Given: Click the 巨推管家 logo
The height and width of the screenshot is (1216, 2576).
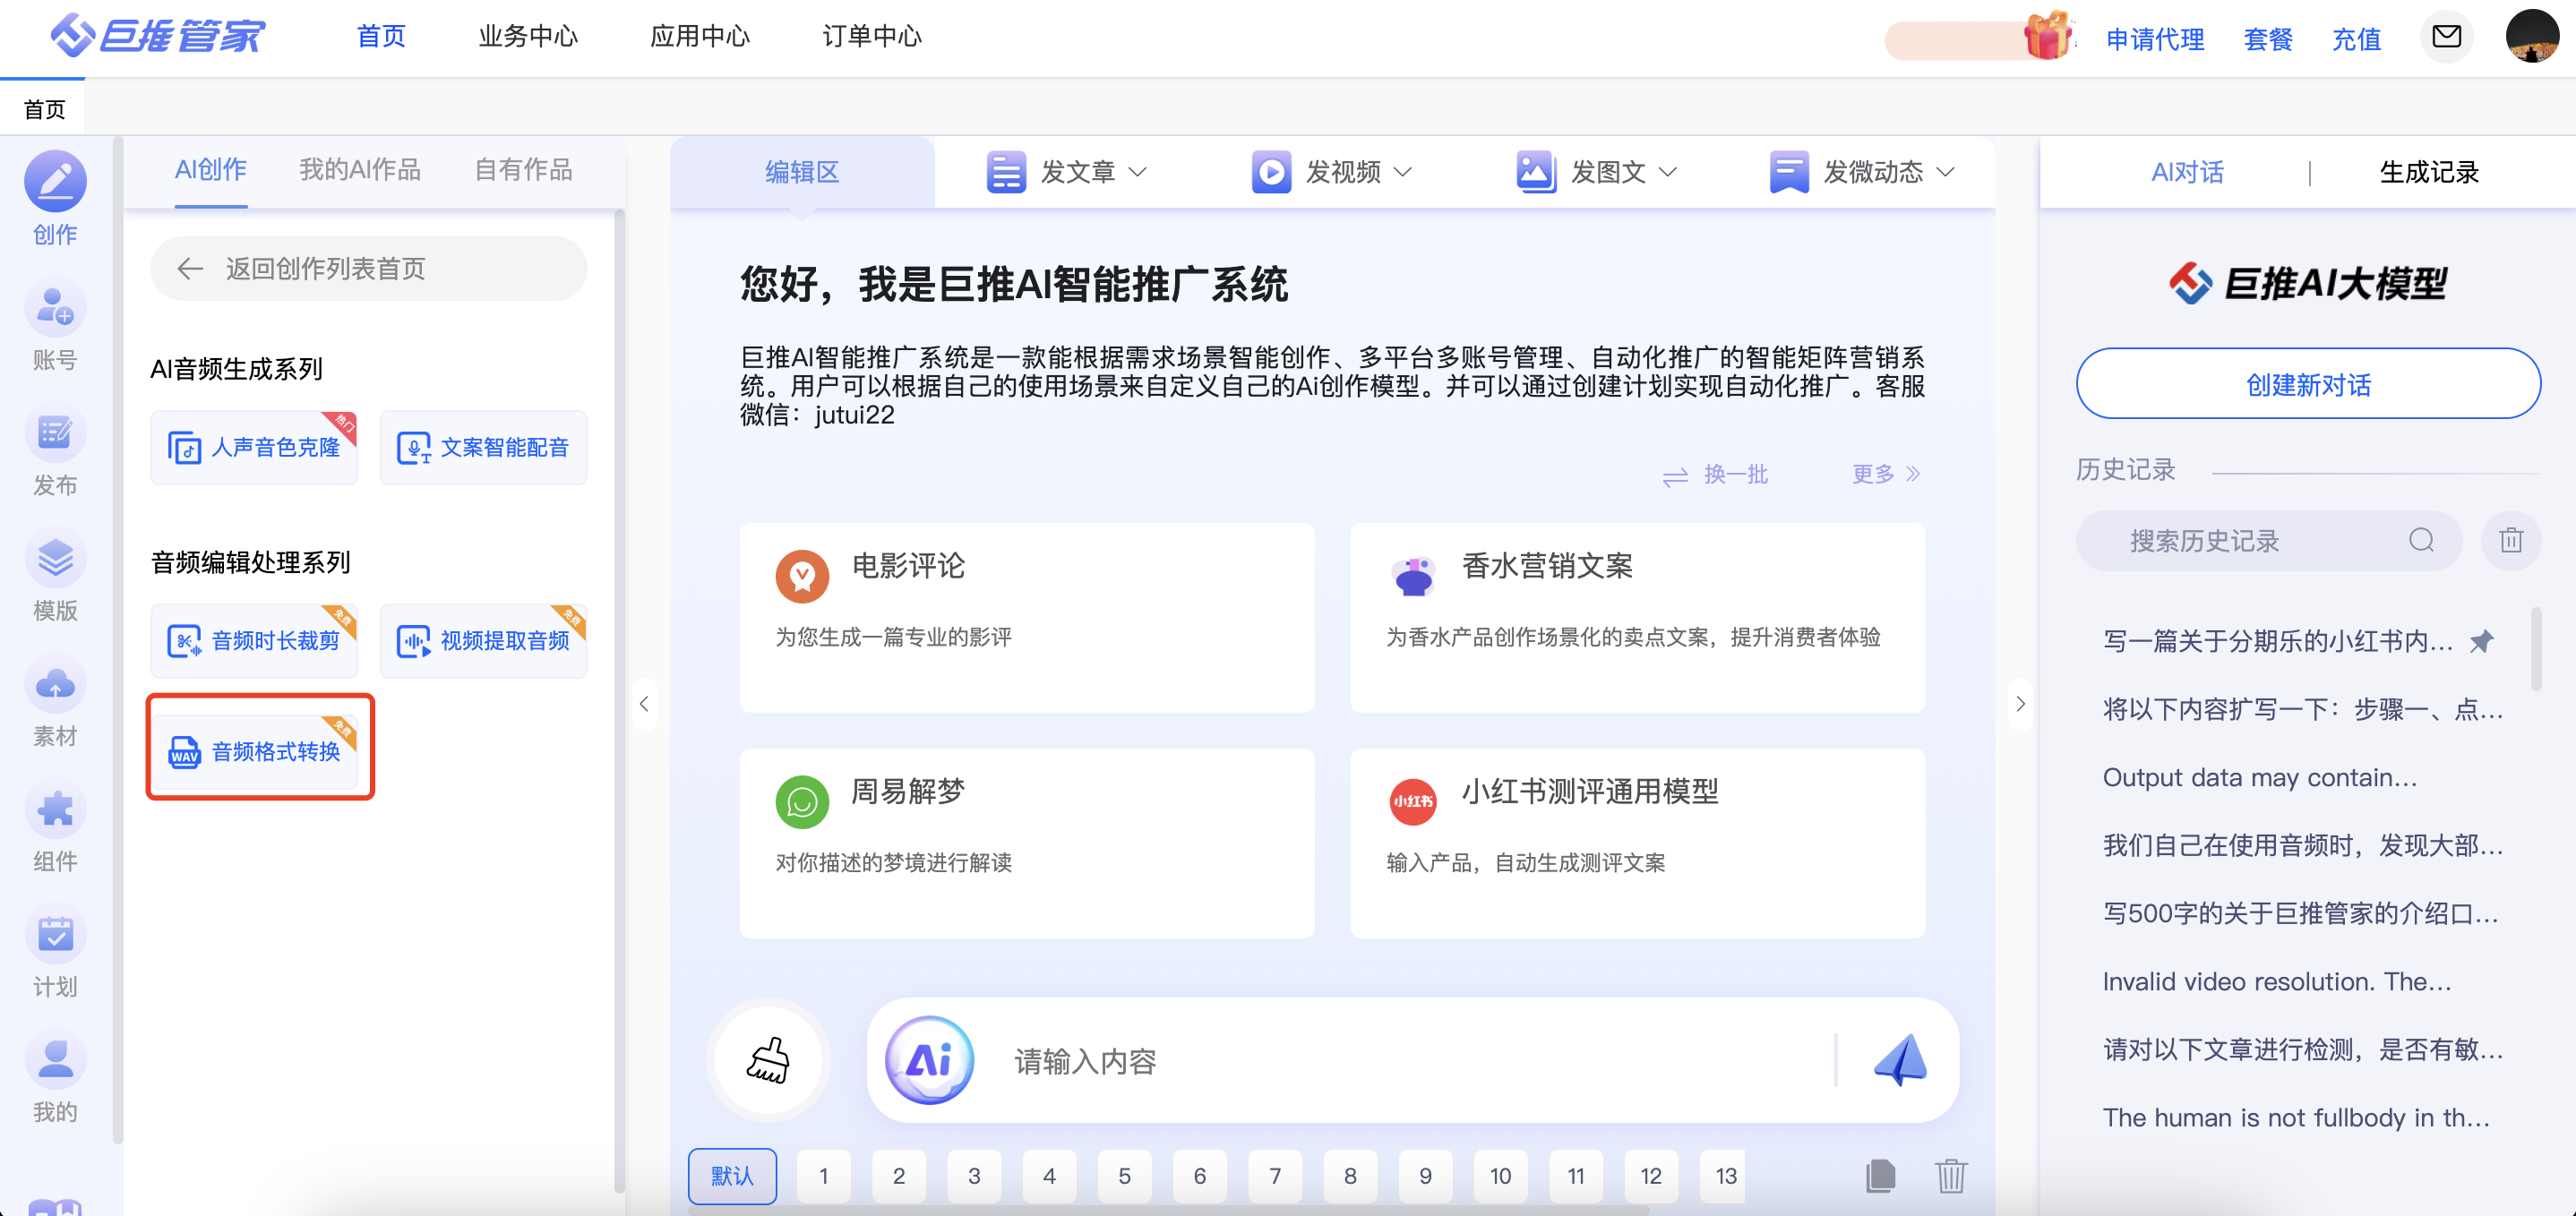Looking at the screenshot, I should pos(157,36).
